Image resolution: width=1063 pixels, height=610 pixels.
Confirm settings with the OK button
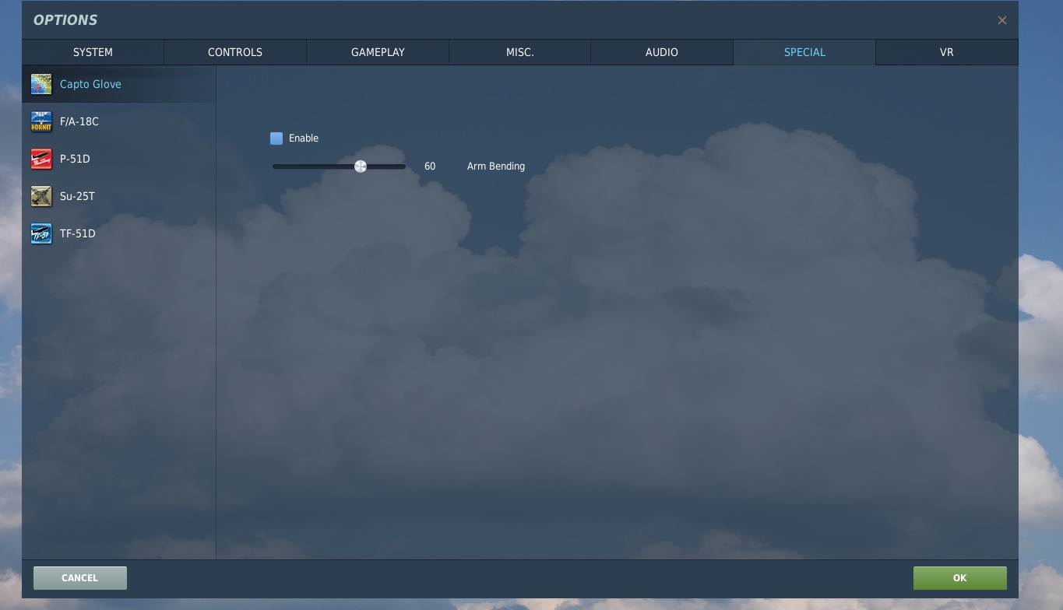(x=959, y=578)
